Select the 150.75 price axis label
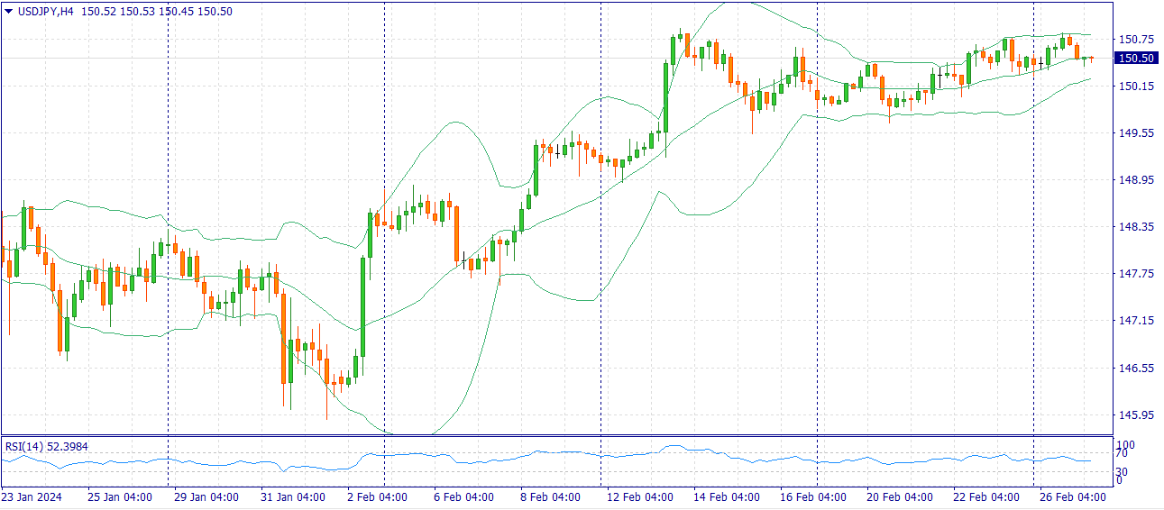Screen dimensions: 1164x510 pyautogui.click(x=1135, y=40)
